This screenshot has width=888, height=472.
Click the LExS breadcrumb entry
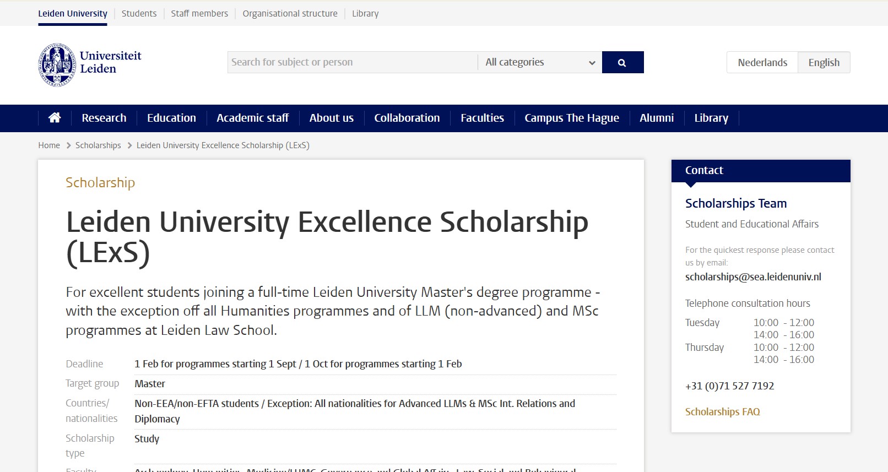pos(223,145)
